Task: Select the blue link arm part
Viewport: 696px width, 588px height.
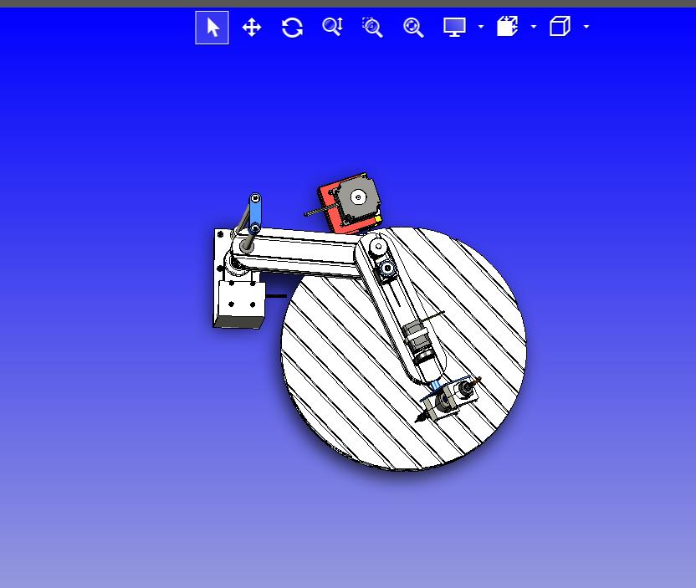Action: coord(255,213)
